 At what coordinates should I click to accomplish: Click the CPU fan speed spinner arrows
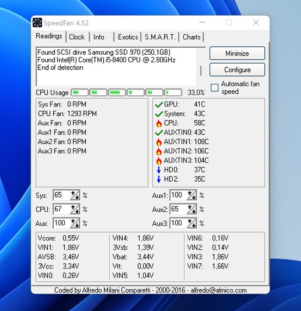tap(75, 209)
